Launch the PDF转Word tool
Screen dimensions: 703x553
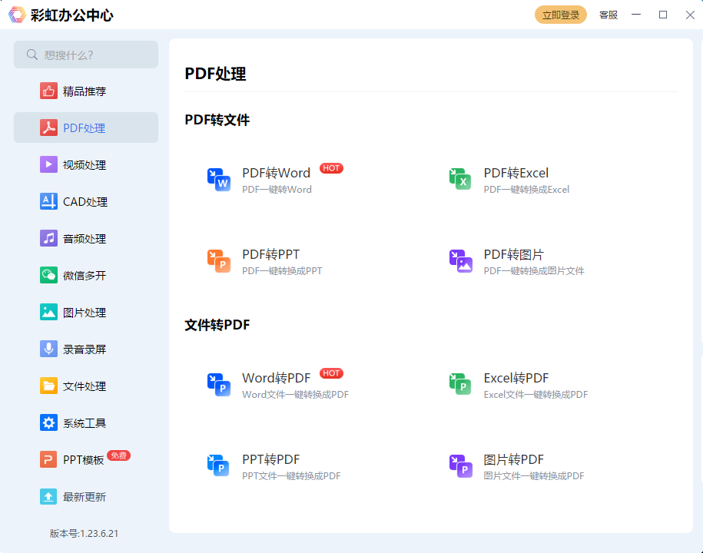276,173
